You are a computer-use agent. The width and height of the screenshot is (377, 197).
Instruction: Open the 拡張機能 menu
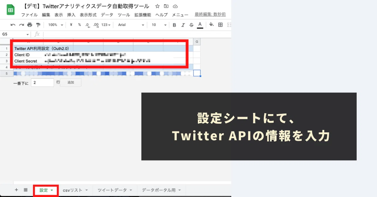[143, 15]
